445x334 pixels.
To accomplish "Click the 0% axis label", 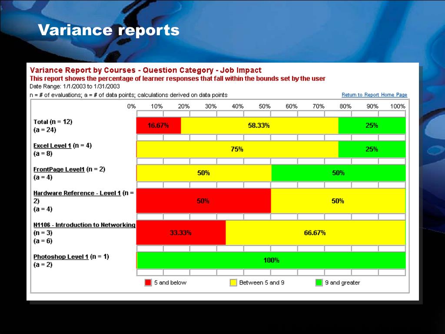I will [131, 106].
